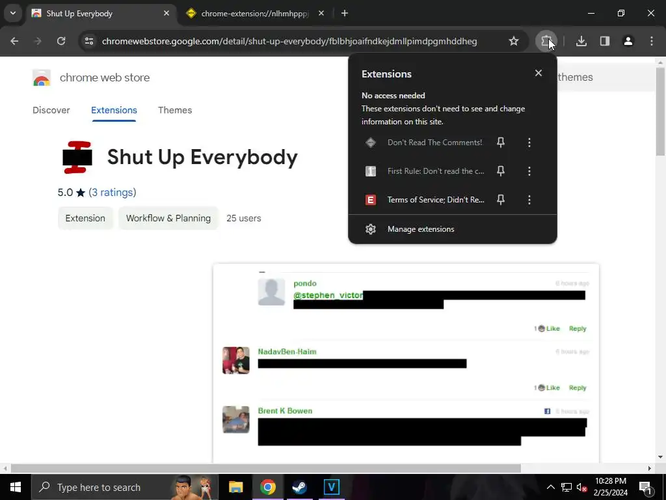Click the @stephen_victor mention
666x500 pixels.
[x=328, y=295]
